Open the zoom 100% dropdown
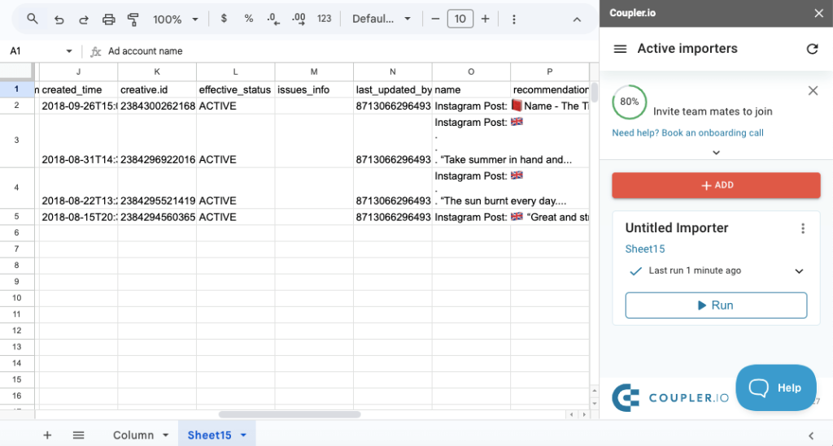 (176, 19)
